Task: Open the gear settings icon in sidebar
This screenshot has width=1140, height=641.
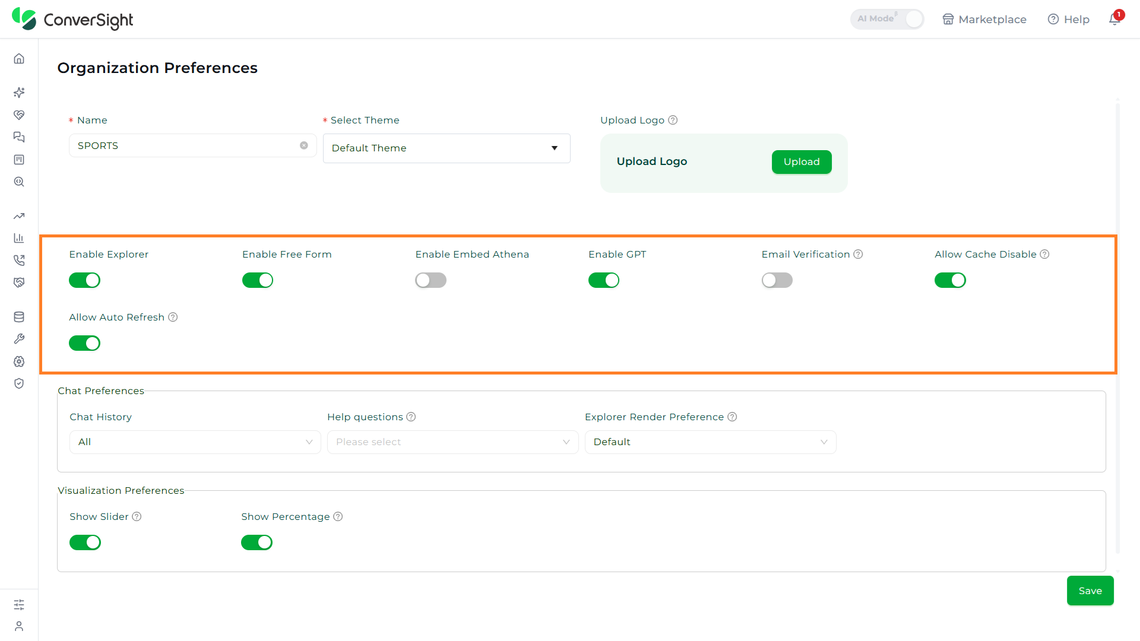Action: click(19, 361)
